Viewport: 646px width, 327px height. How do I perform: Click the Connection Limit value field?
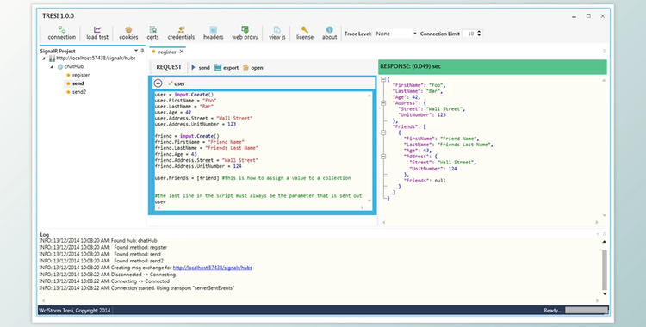pyautogui.click(x=469, y=34)
